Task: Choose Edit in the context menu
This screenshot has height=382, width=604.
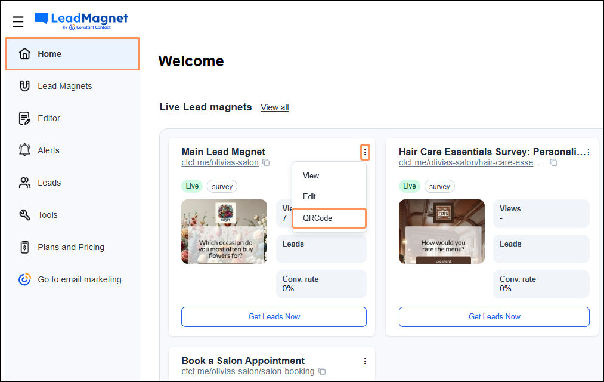Action: click(x=309, y=196)
